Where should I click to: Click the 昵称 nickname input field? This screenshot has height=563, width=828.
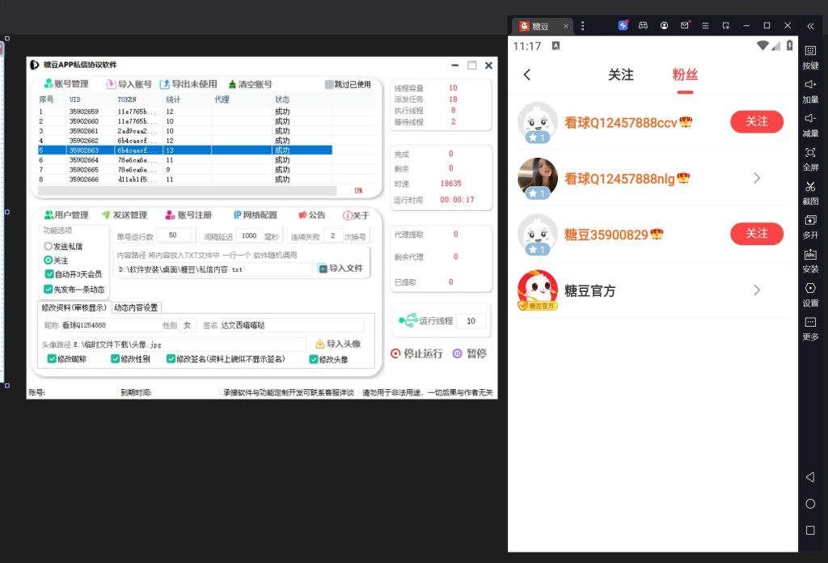tap(109, 325)
